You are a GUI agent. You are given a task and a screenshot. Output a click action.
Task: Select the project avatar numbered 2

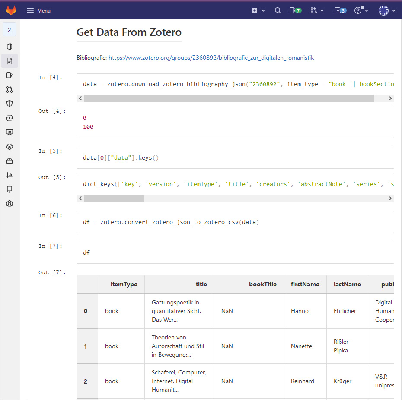[x=10, y=30]
